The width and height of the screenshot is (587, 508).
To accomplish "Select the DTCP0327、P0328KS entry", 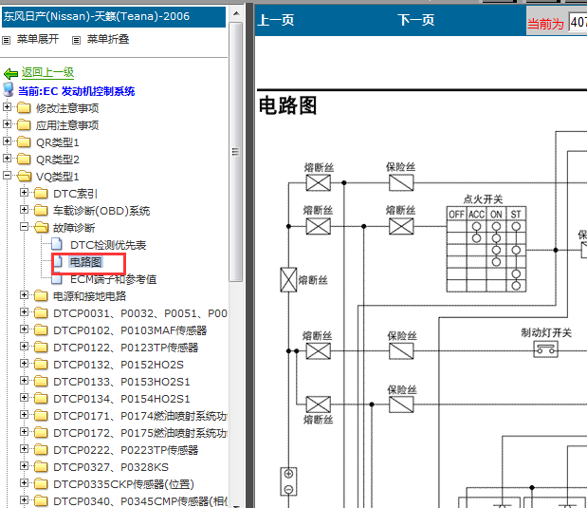I will coord(111,467).
